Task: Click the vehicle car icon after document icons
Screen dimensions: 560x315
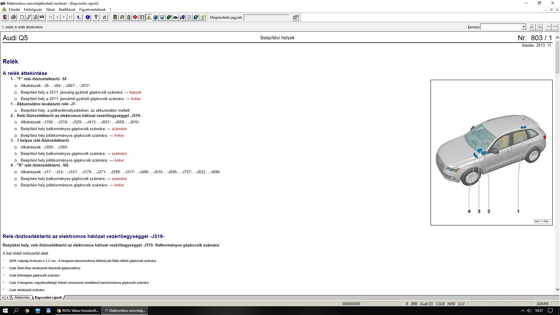Action: tap(42, 17)
